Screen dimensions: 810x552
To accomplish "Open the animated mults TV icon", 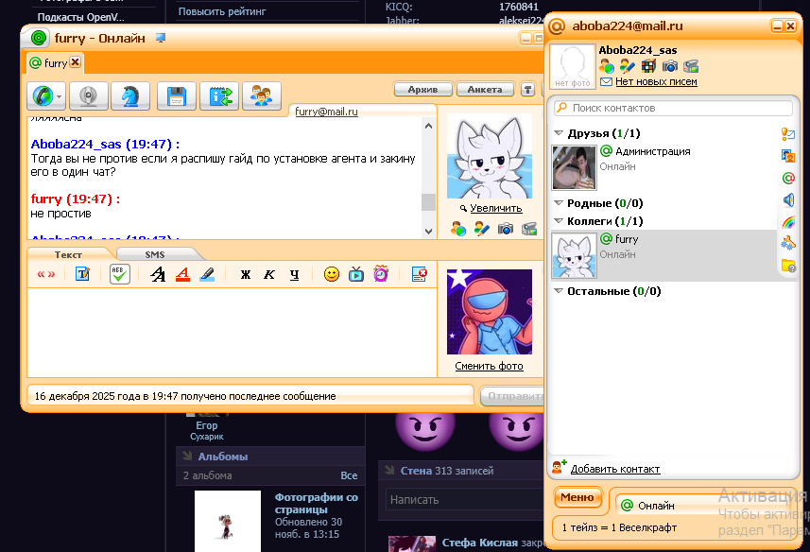I will coord(356,274).
